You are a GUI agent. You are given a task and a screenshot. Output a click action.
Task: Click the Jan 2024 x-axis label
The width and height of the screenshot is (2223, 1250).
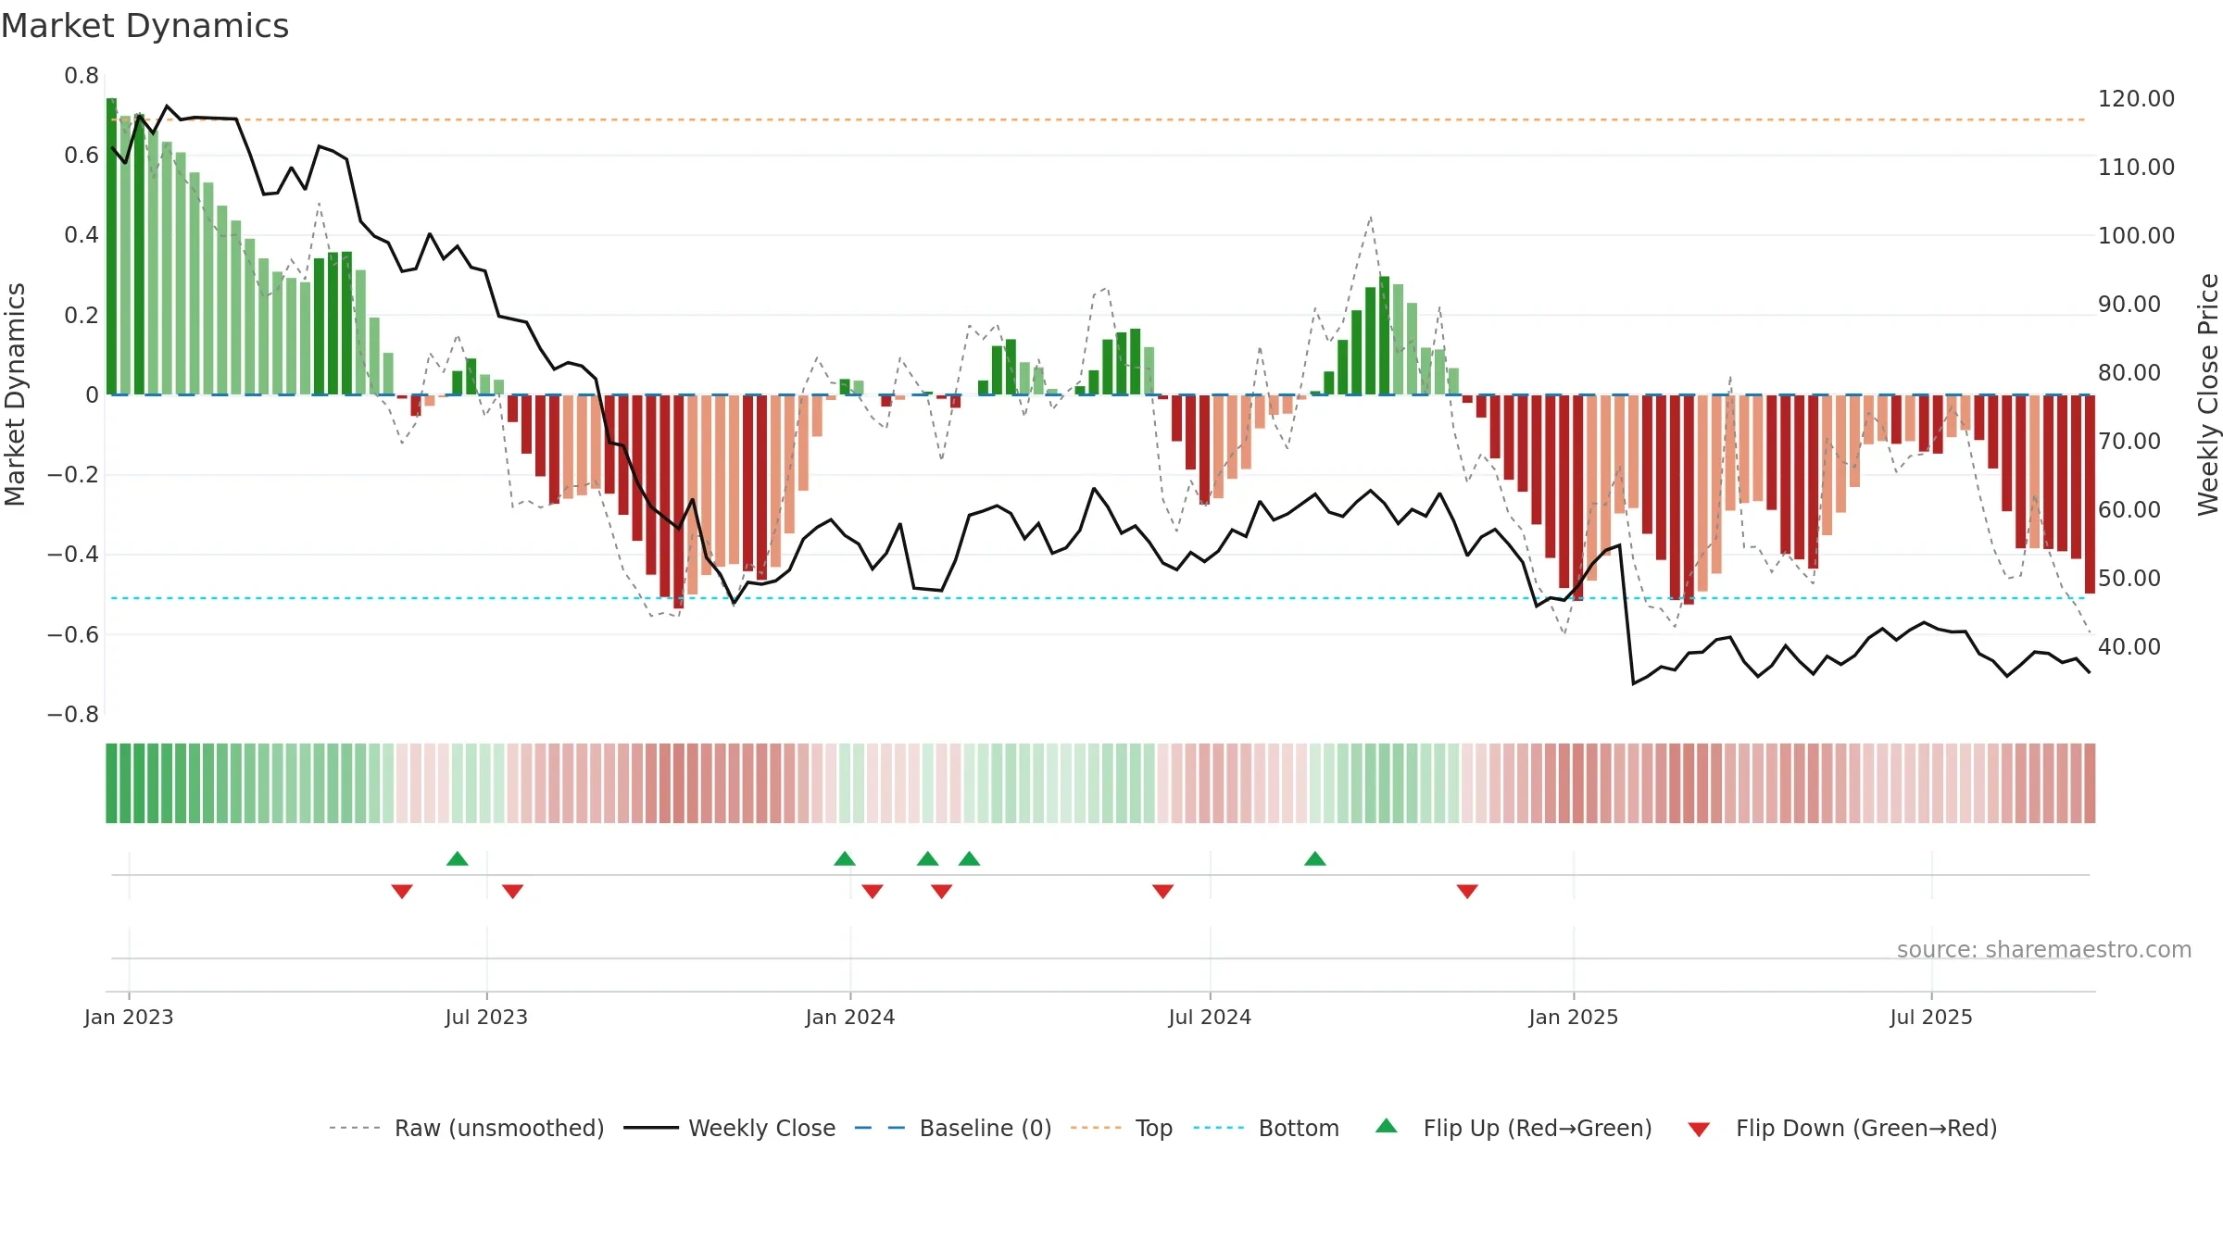tap(850, 1017)
